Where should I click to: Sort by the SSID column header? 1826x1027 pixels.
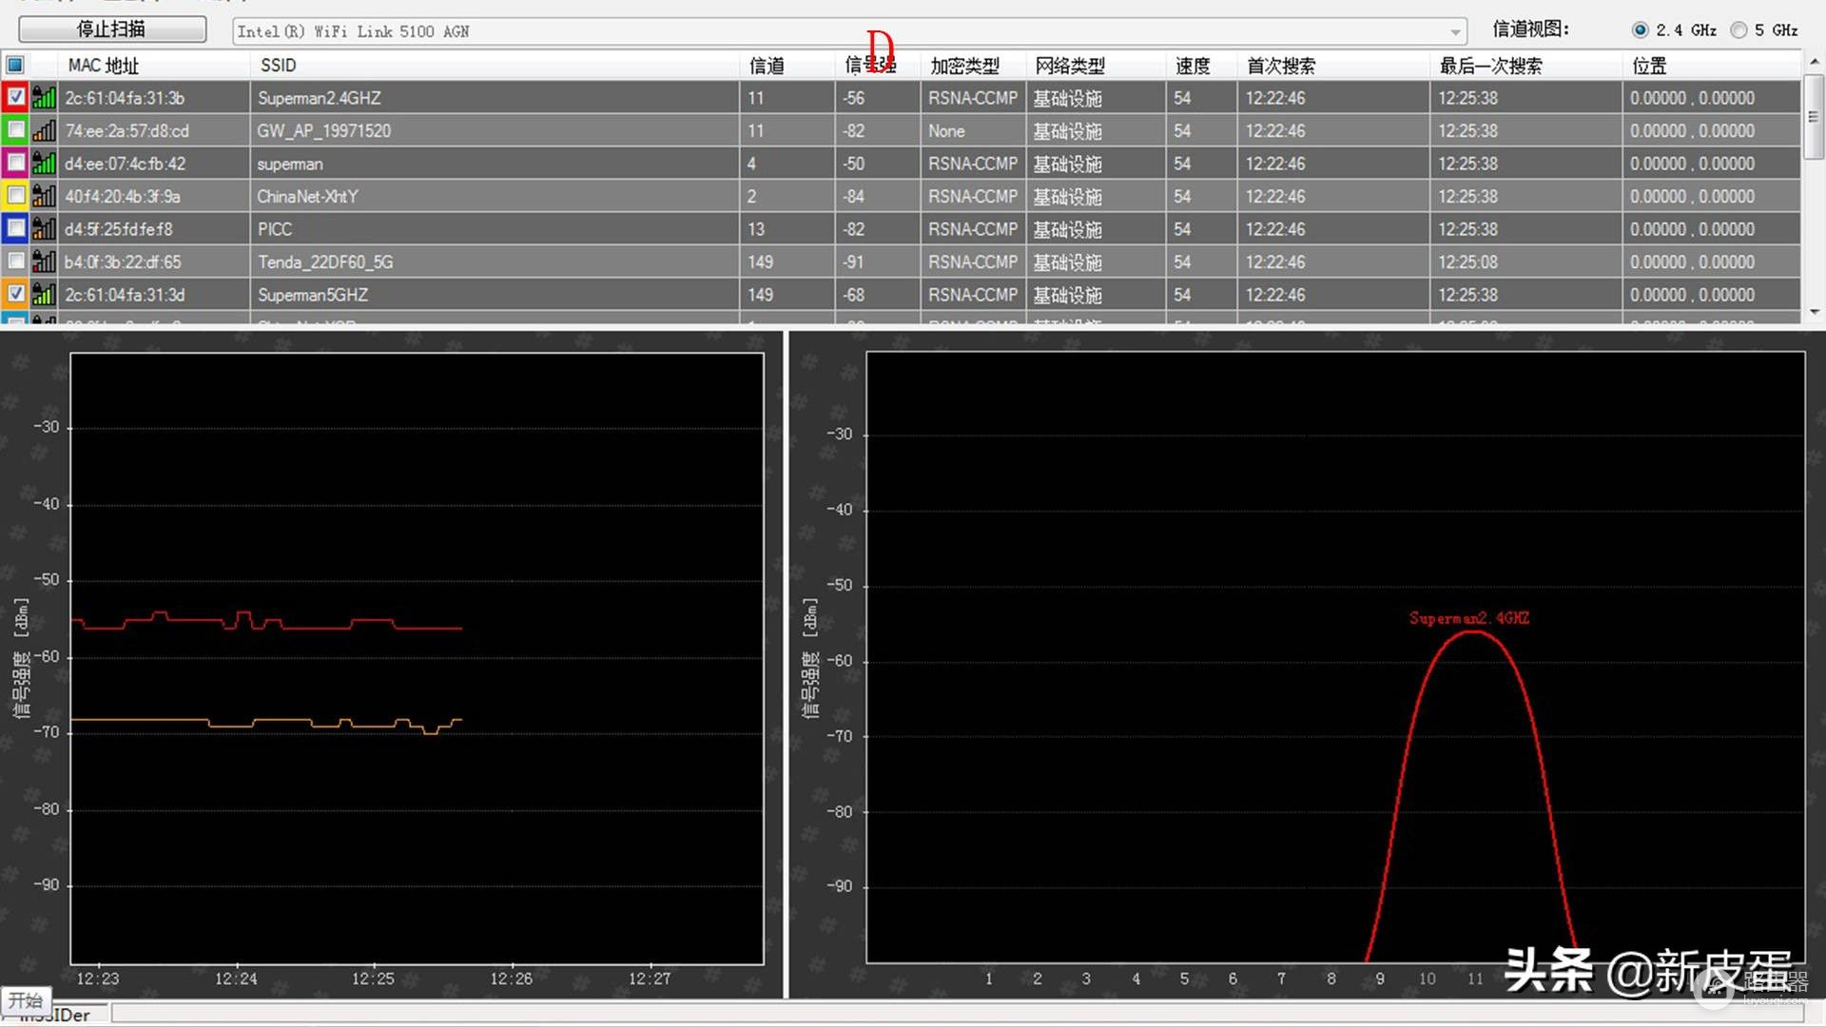[495, 66]
